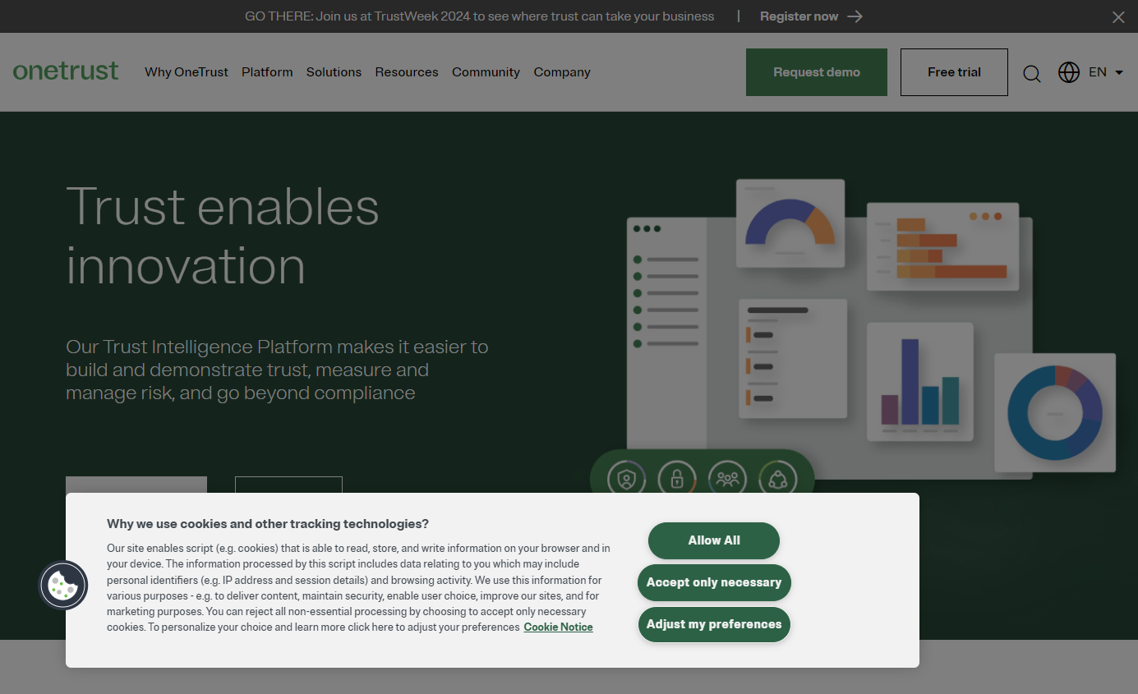Click the shield privacy icon in hero

click(627, 479)
